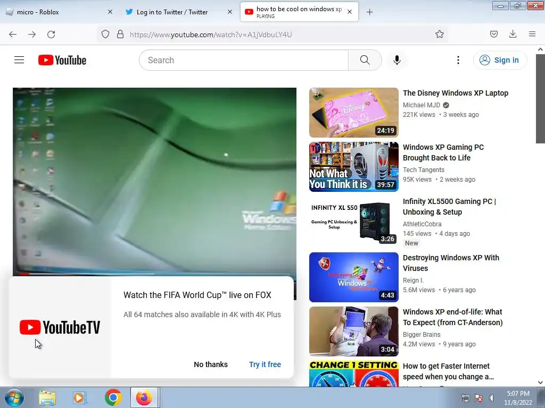Open Google Chrome from taskbar
545x408 pixels.
coord(113,397)
